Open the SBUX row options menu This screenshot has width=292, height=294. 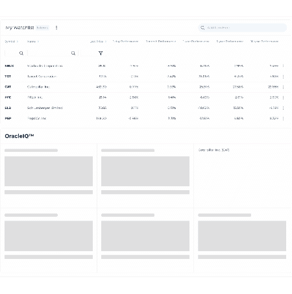click(283, 66)
